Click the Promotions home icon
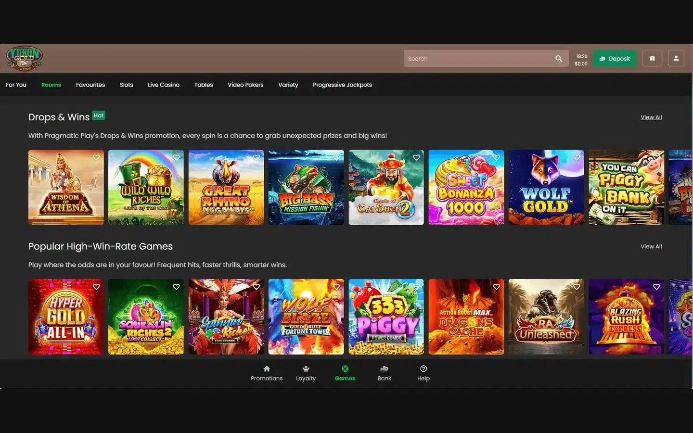 (x=267, y=369)
